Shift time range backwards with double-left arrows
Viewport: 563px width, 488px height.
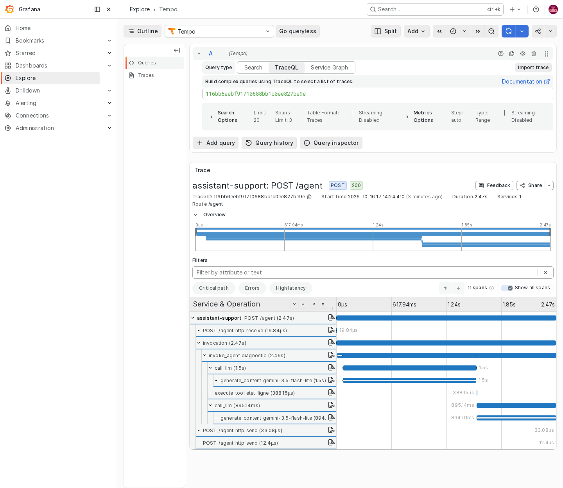[439, 31]
